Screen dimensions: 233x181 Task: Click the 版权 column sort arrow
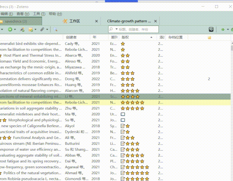coord(151,37)
